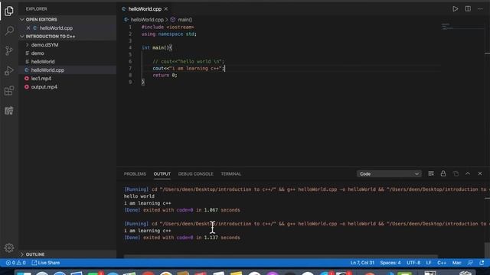The height and width of the screenshot is (275, 490).
Task: Open the Live Share activity icon
Action: (9, 111)
